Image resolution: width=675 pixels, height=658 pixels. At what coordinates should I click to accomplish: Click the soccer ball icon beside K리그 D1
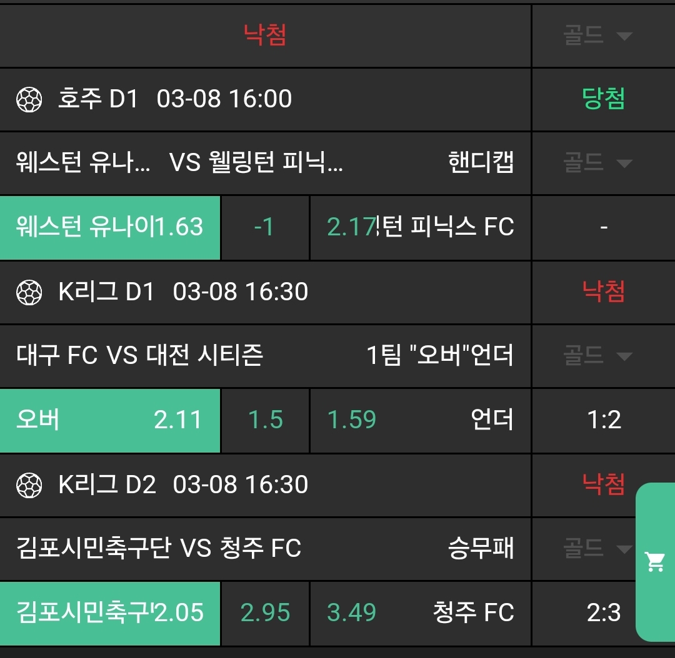(29, 292)
